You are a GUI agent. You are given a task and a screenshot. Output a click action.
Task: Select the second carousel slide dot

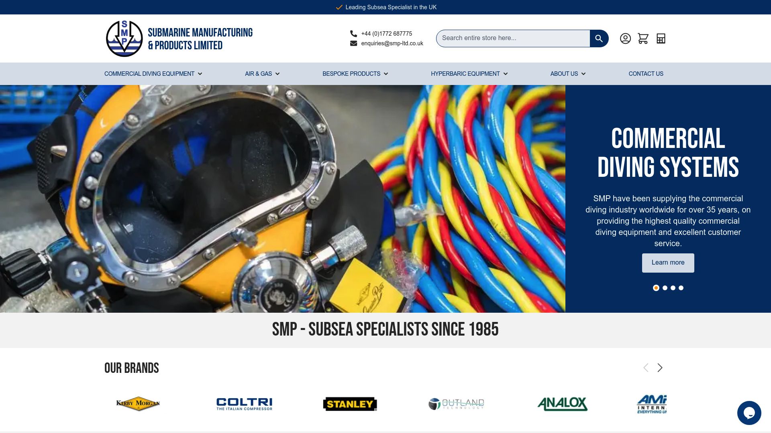665,288
